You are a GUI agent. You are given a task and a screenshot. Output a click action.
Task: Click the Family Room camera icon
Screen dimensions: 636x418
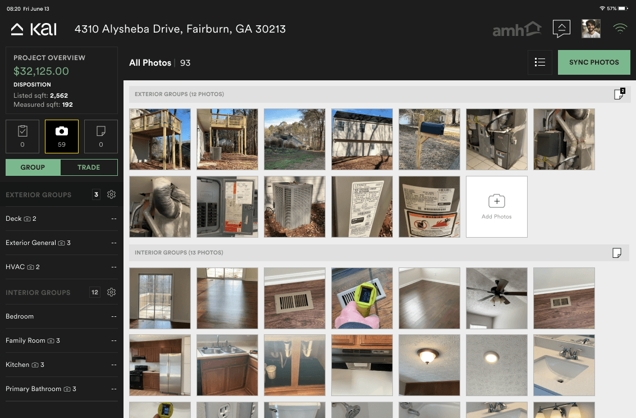point(51,341)
